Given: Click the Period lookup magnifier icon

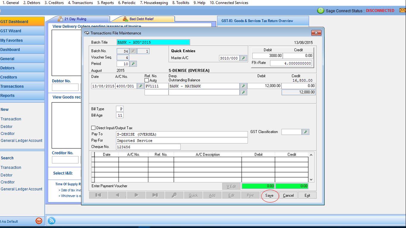Looking at the screenshot, I should click(133, 64).
